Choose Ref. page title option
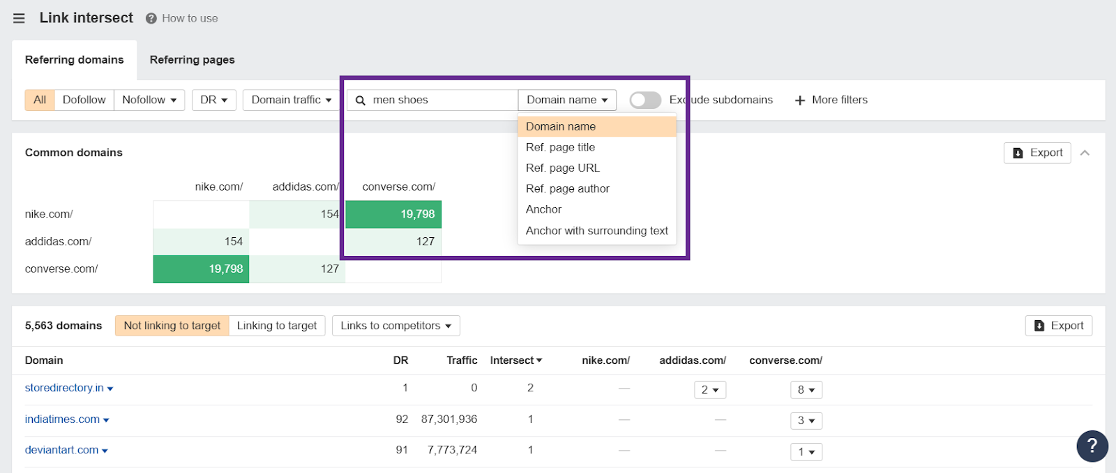Viewport: 1116px width, 473px height. [x=597, y=147]
